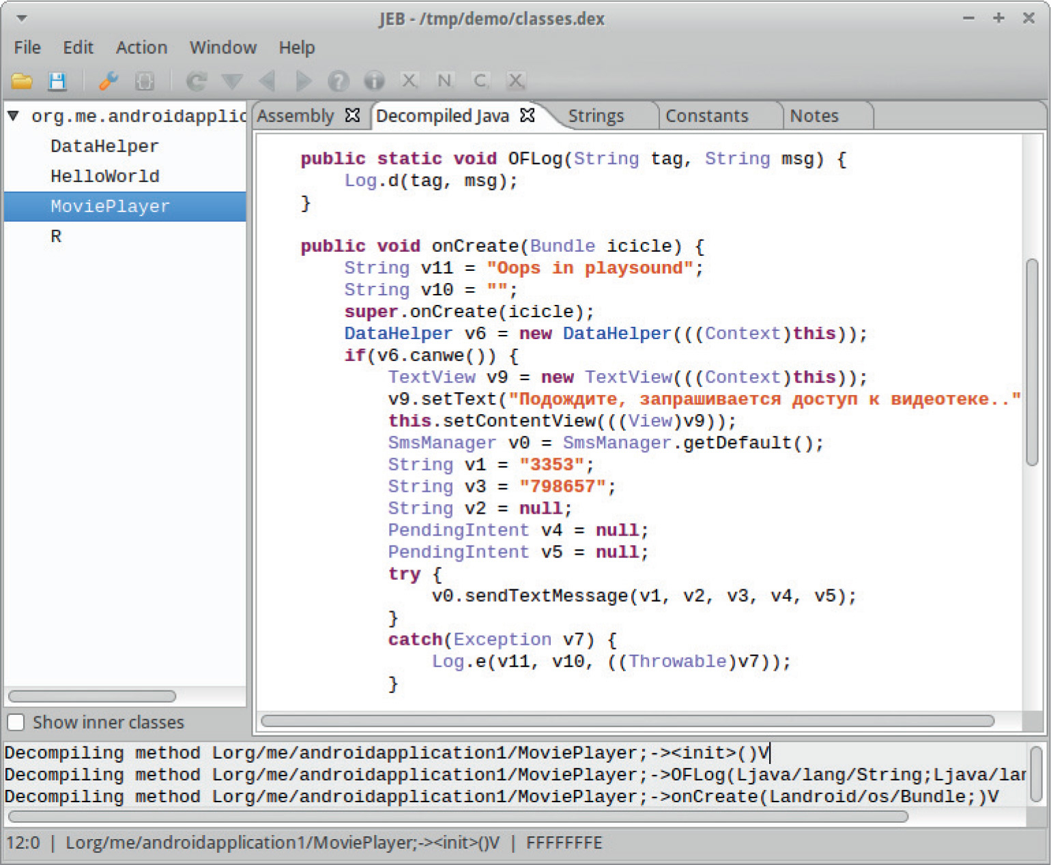This screenshot has height=865, width=1051.
Task: Select the HelloWorld class in tree
Action: pyautogui.click(x=104, y=176)
